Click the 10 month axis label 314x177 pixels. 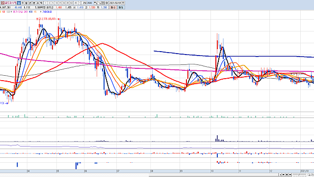tap(212, 171)
